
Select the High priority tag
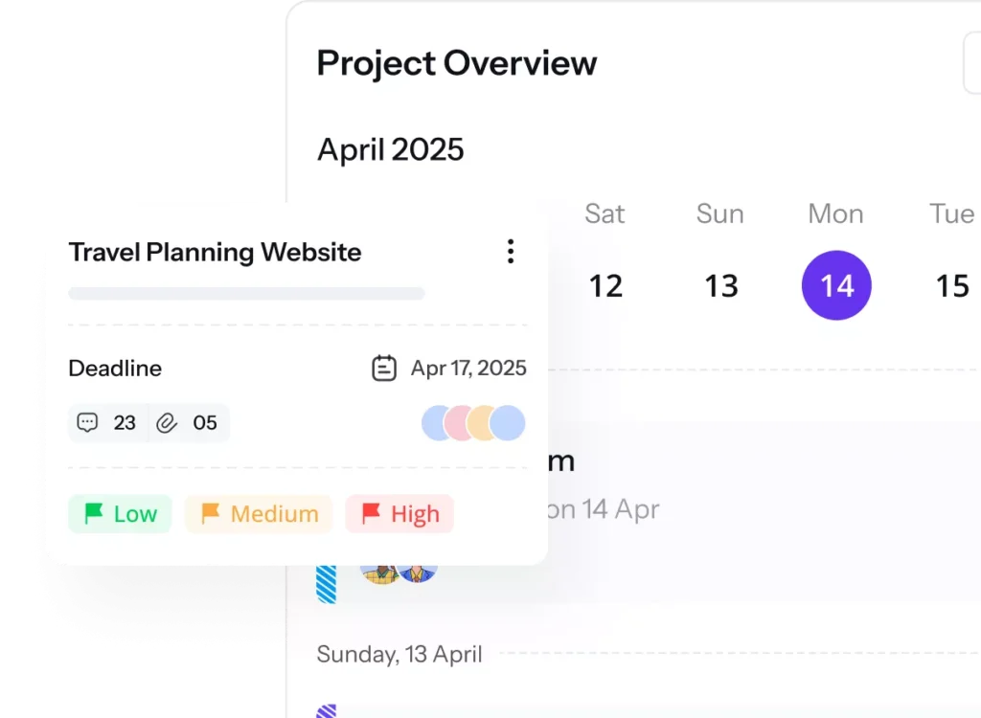click(399, 513)
